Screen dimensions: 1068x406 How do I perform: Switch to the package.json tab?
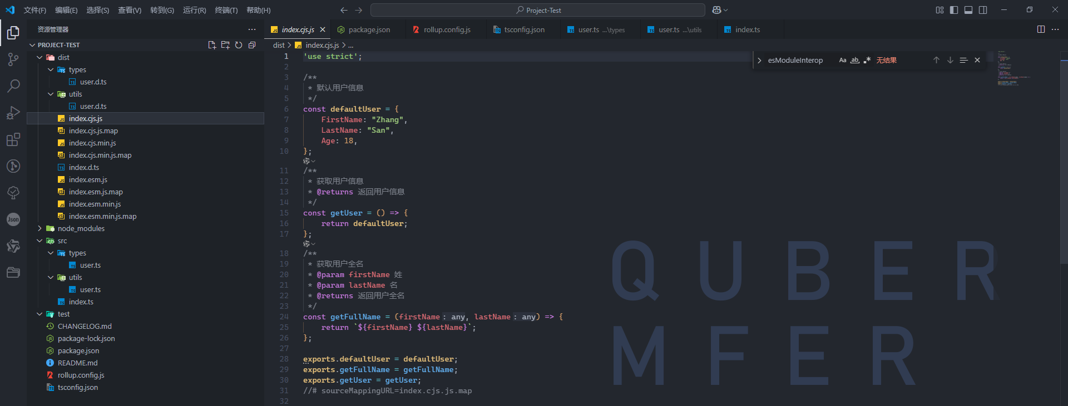pyautogui.click(x=368, y=29)
